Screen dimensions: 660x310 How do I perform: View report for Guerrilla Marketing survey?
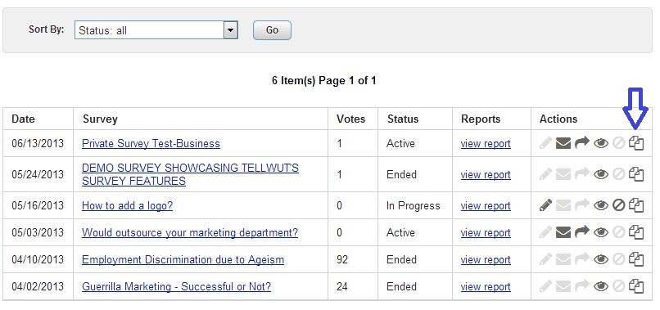click(x=486, y=286)
